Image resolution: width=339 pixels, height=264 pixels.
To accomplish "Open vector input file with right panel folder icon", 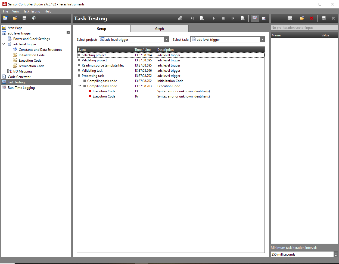I will [302, 18].
